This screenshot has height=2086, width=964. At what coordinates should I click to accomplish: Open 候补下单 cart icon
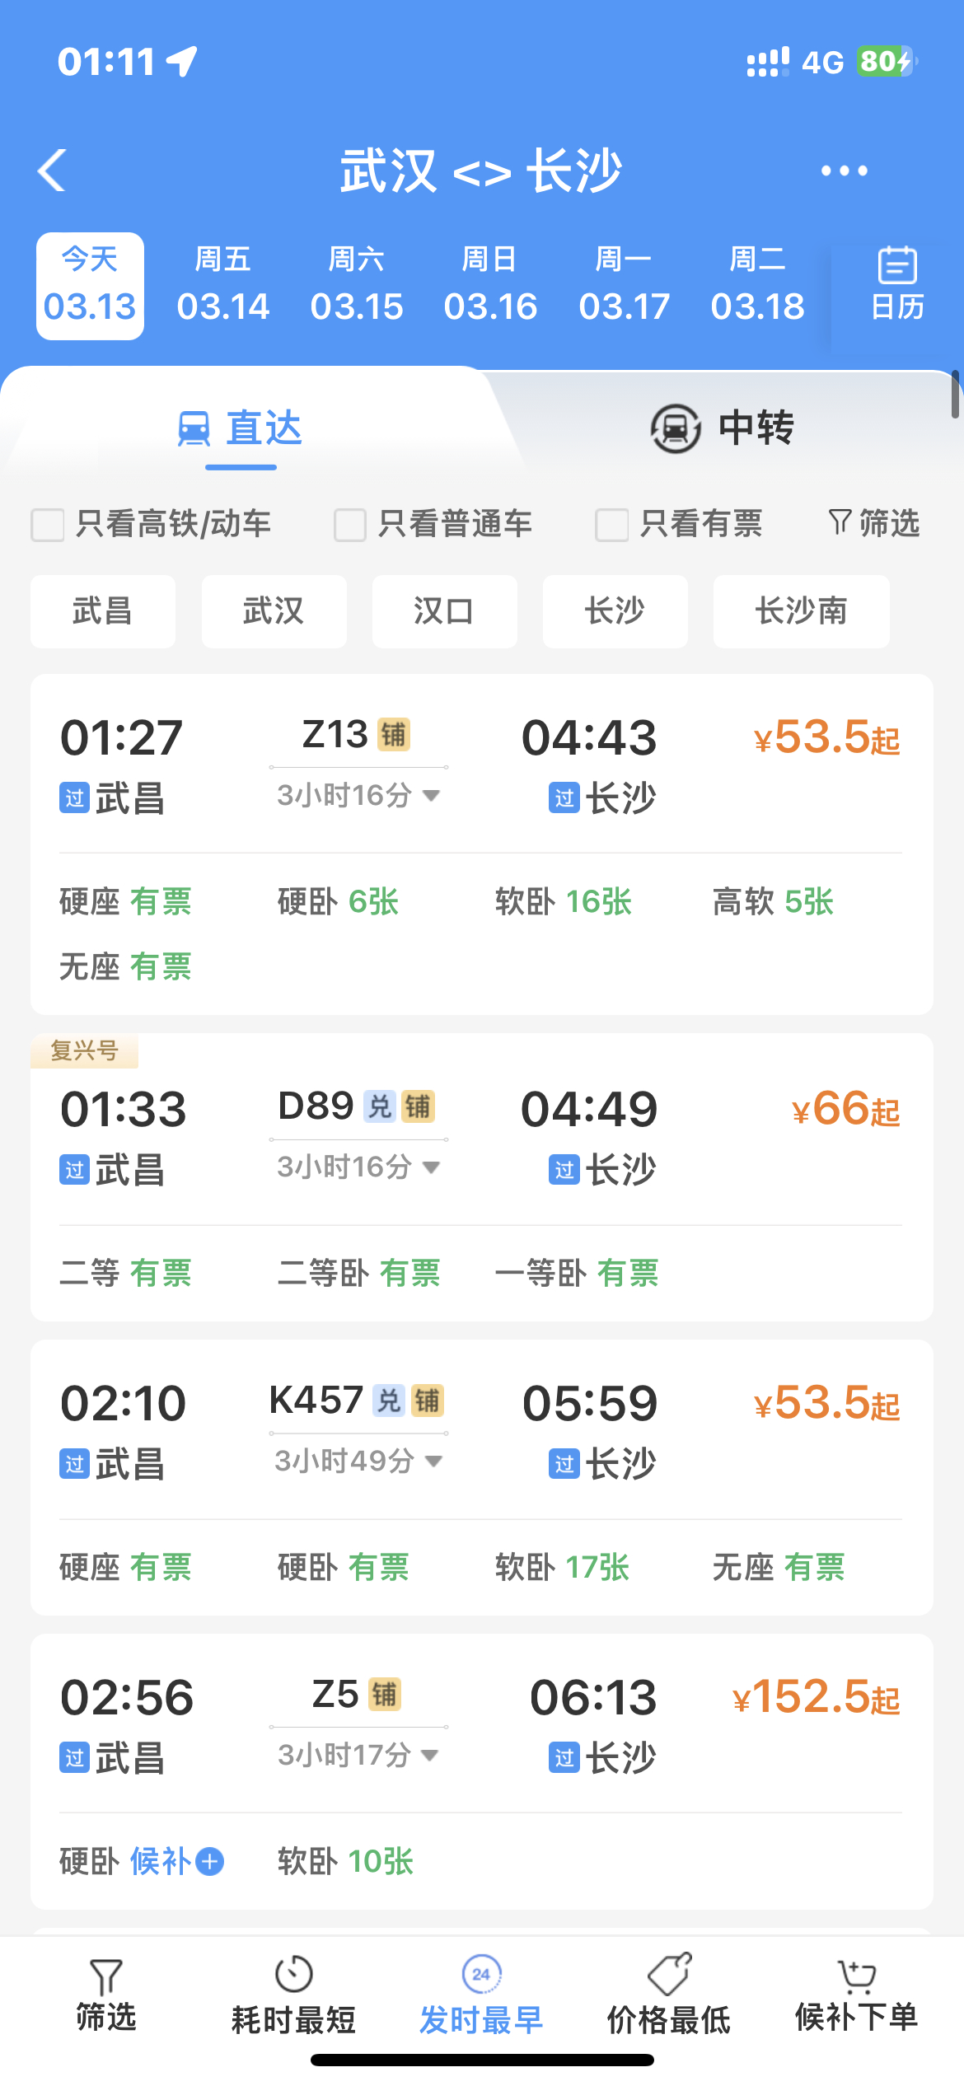pos(856,1976)
